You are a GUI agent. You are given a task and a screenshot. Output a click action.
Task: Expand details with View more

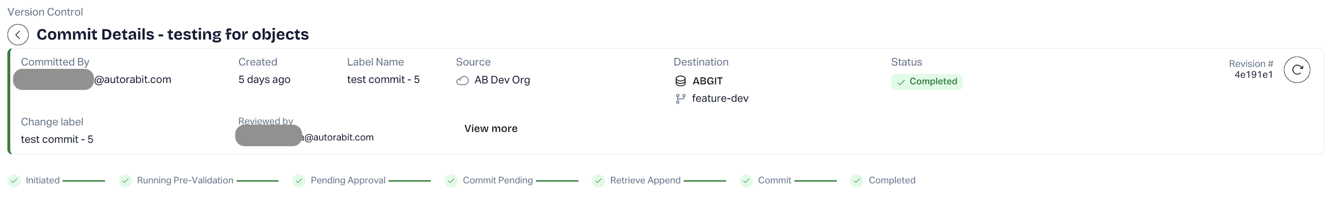(491, 129)
